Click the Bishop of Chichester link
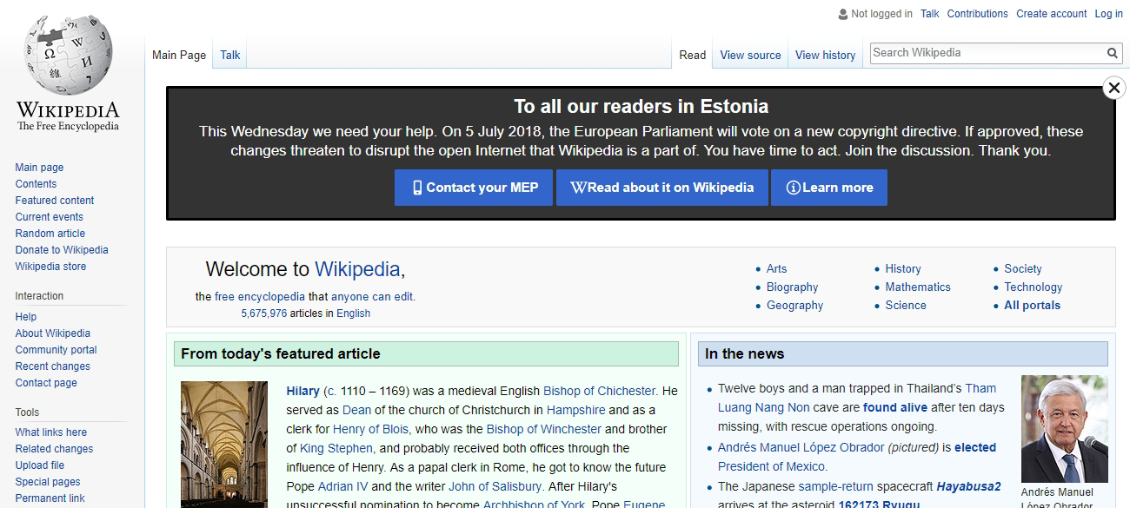 600,392
